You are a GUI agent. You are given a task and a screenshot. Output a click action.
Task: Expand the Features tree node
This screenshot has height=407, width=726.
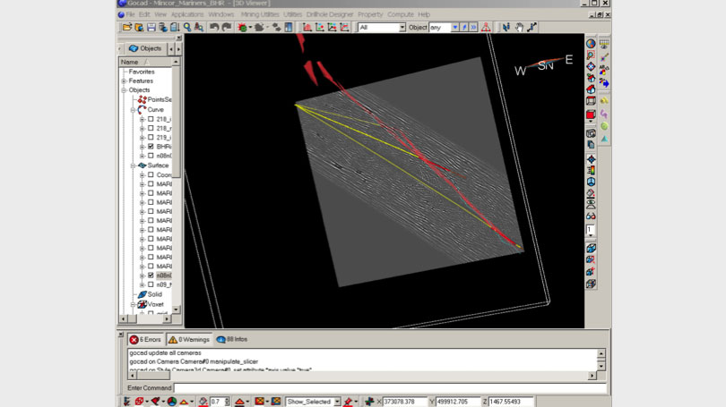(x=124, y=81)
